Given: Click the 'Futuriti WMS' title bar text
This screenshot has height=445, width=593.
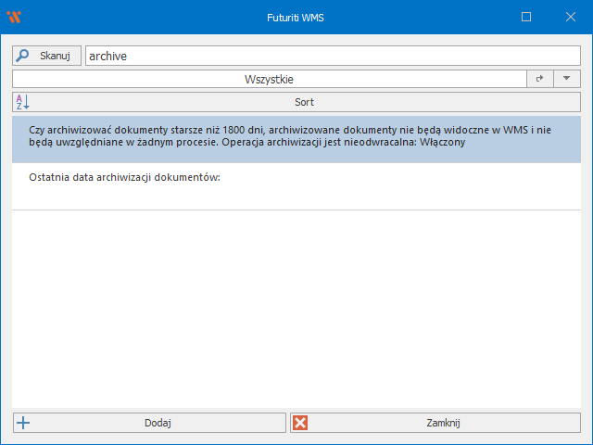Looking at the screenshot, I should point(296,17).
